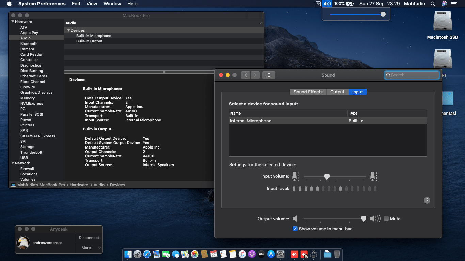465x261 pixels.
Task: Click the Search field in the Sound window
Action: click(x=412, y=75)
